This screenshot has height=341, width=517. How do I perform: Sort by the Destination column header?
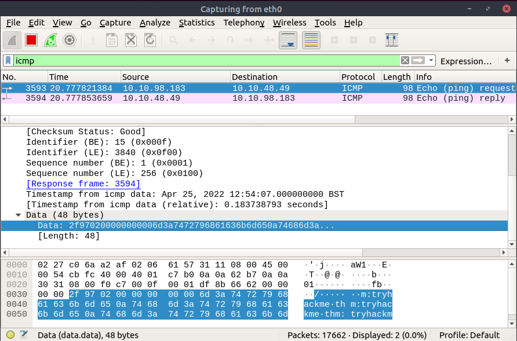click(285, 77)
